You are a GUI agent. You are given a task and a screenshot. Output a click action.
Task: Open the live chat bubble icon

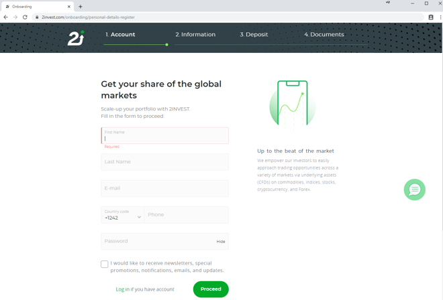click(x=414, y=190)
